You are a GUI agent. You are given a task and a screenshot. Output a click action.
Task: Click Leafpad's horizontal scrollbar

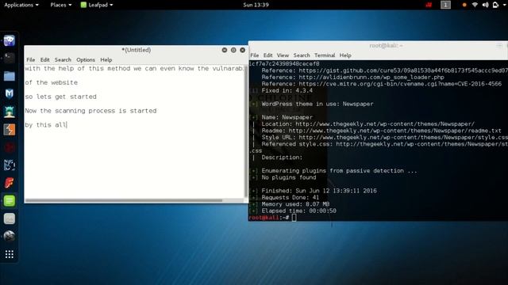click(x=124, y=200)
